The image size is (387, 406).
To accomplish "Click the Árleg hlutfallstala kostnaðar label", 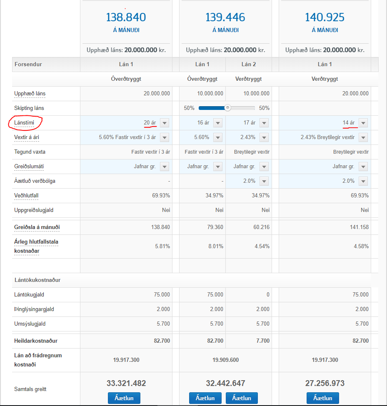I will (36, 246).
